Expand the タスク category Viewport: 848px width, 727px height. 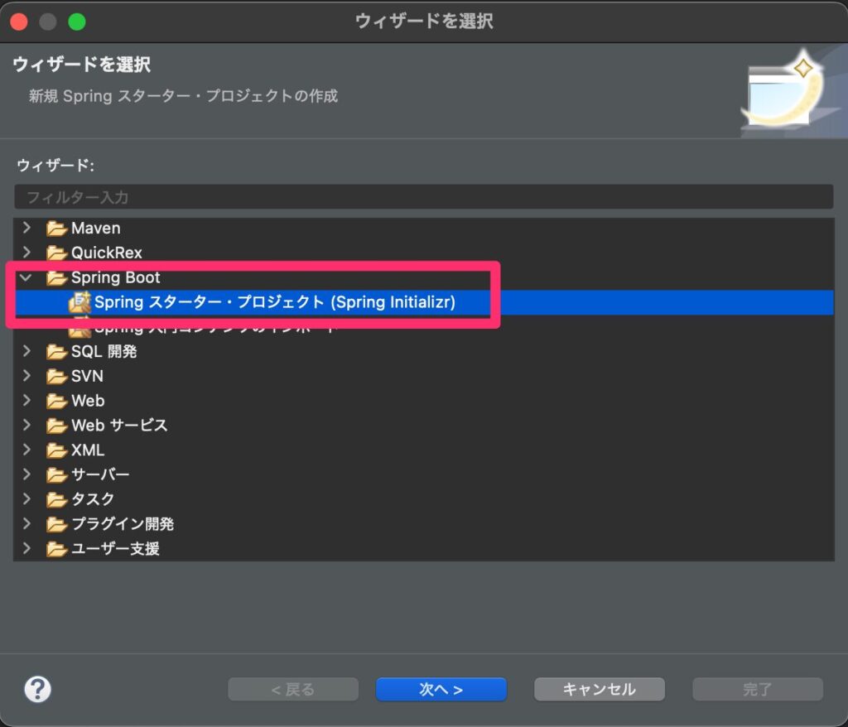point(26,498)
